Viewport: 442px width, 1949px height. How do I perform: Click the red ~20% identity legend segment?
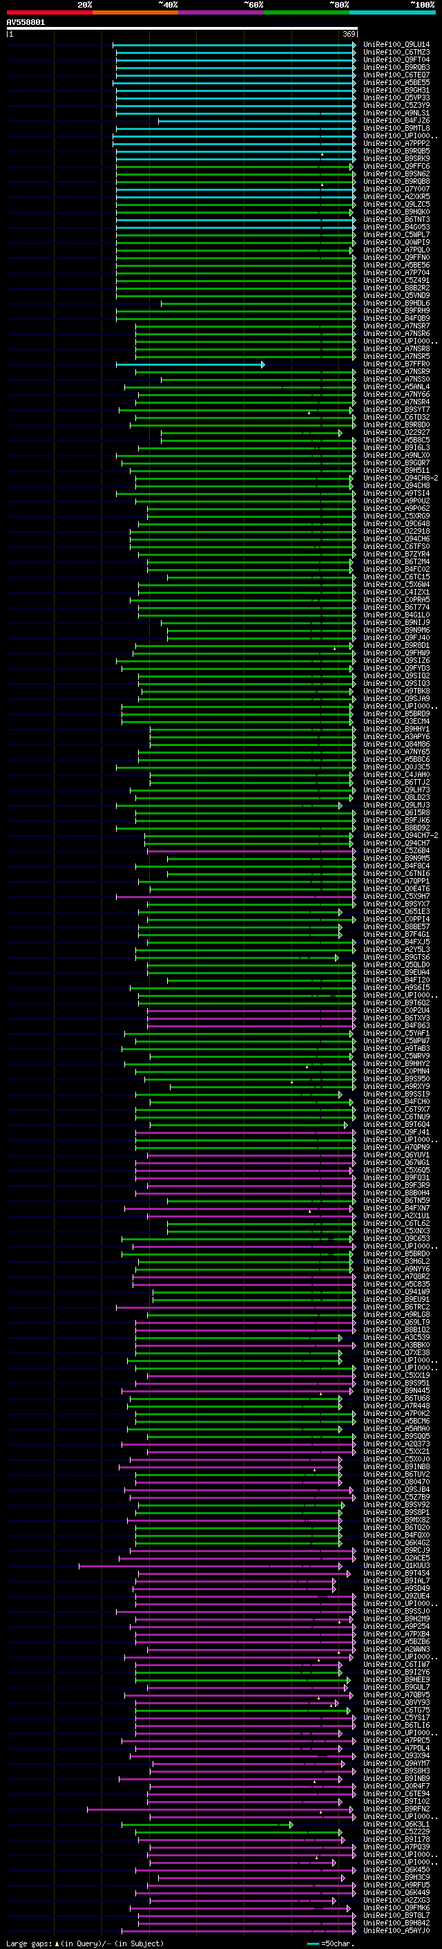(49, 12)
